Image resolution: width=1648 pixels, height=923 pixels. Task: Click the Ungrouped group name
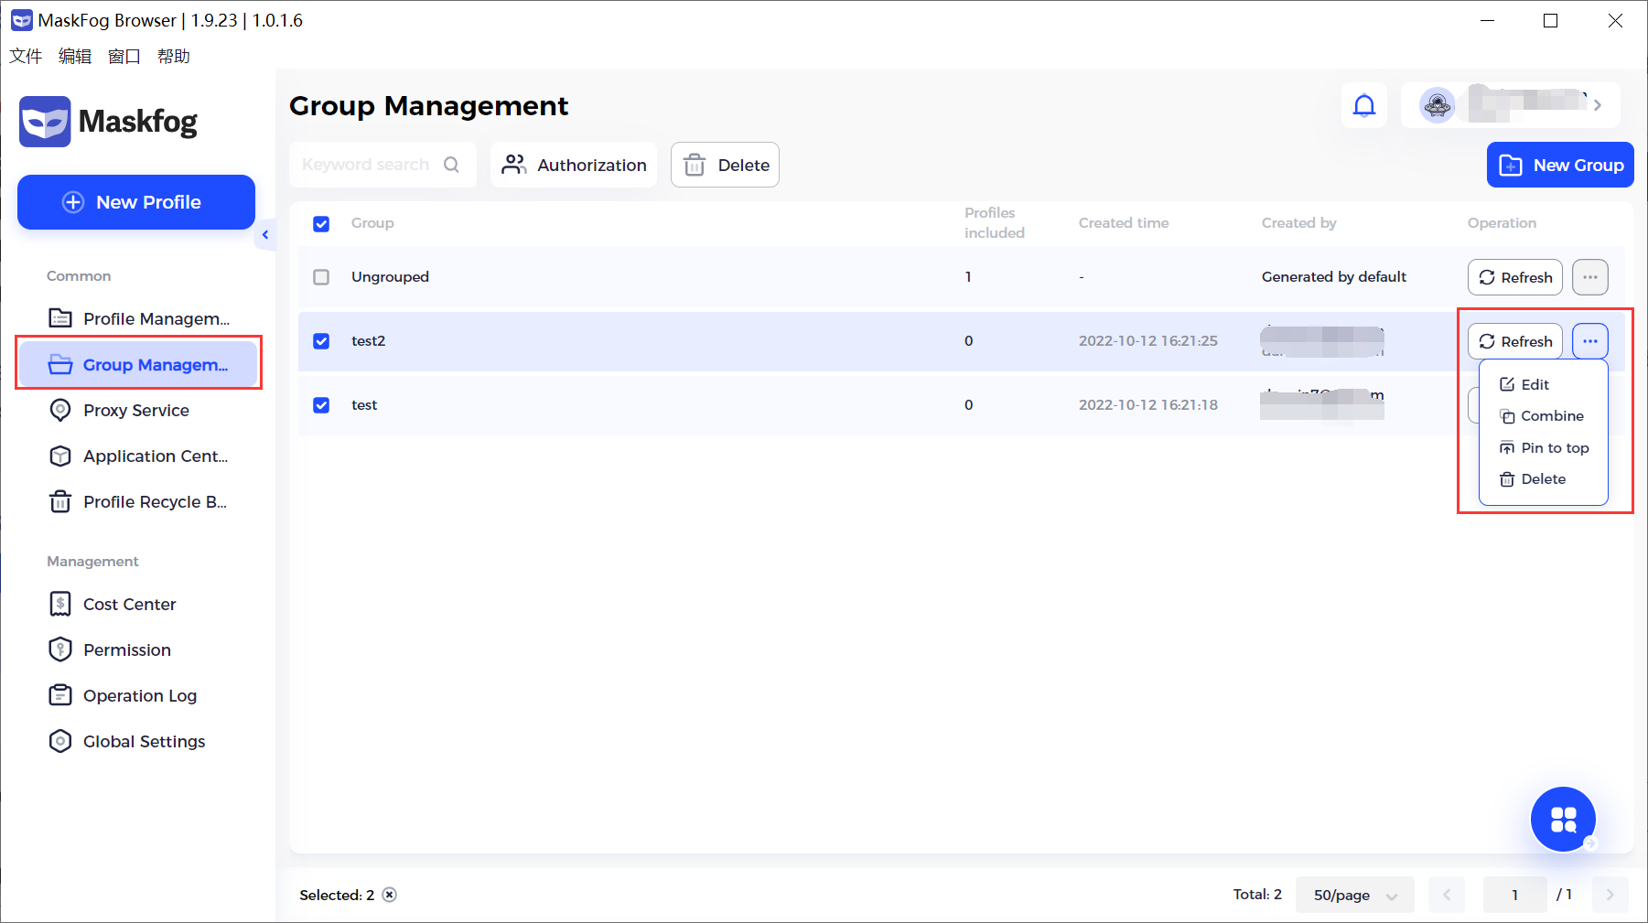[x=390, y=277]
